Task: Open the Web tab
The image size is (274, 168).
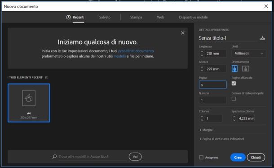Action: click(160, 17)
